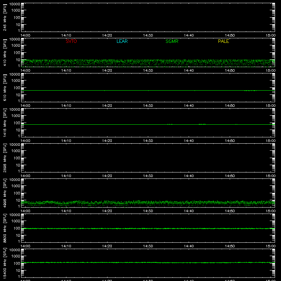The image size is (281, 281).
Task: Select the 2695 MHz [SFU] axis title
Action: (5, 158)
